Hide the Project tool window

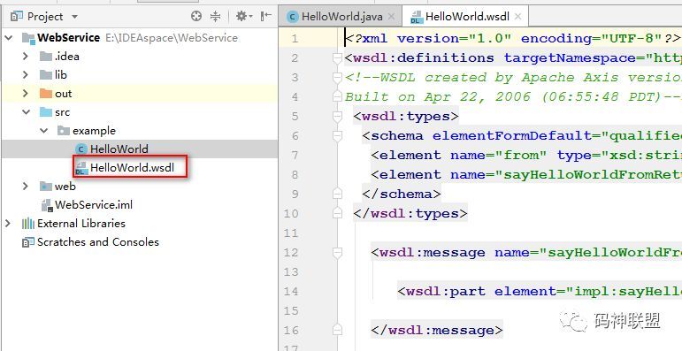tap(265, 17)
